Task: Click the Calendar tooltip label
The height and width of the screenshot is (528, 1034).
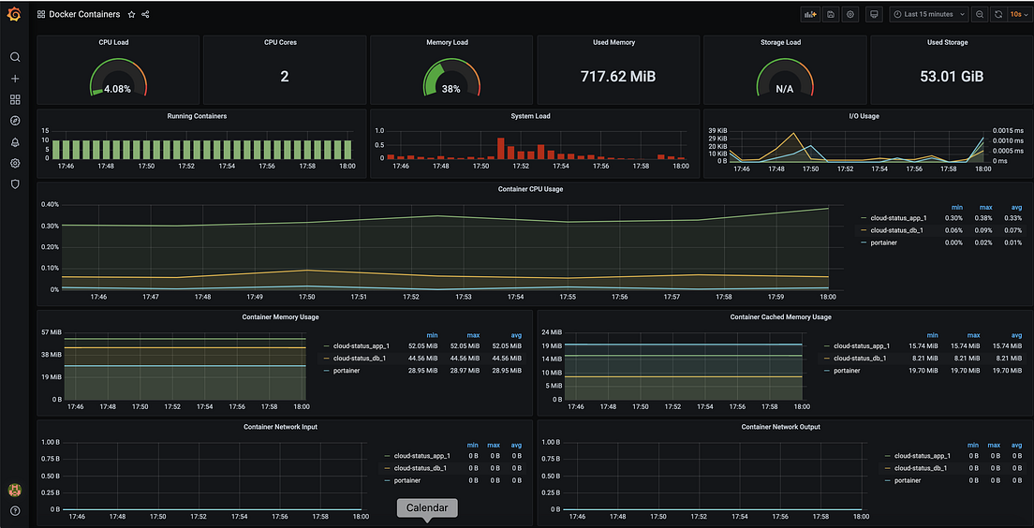Action: tap(427, 507)
